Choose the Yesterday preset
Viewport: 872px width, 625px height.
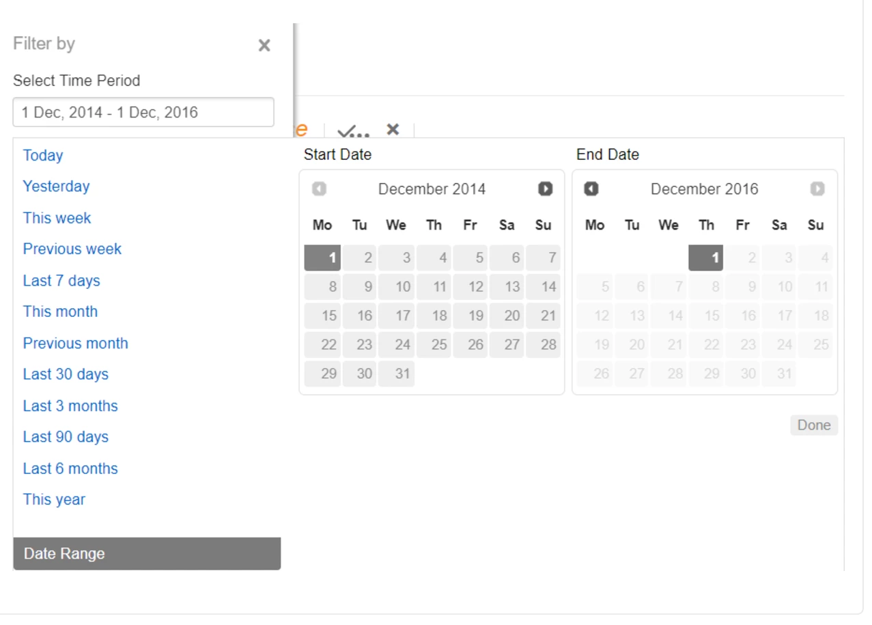56,186
